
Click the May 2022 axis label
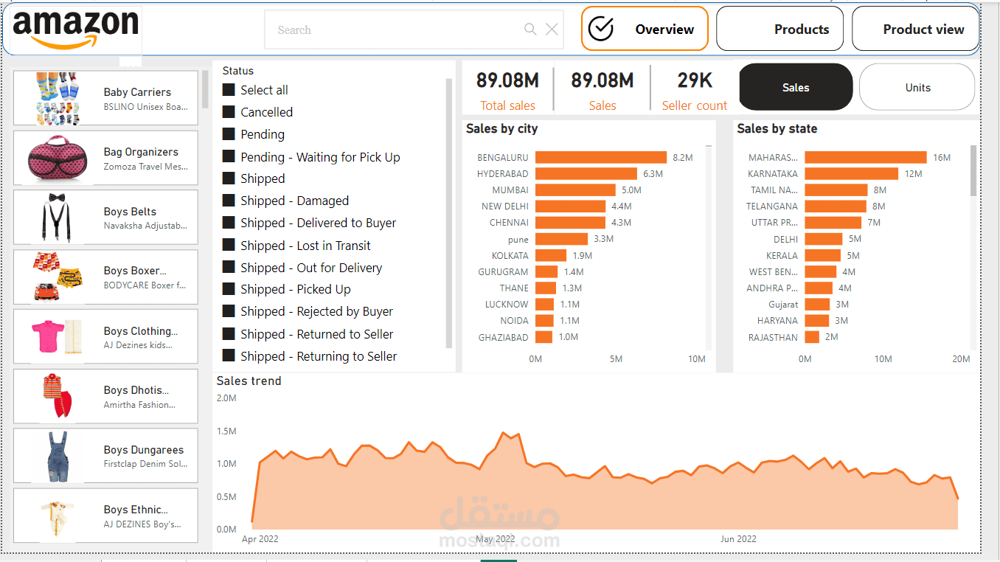[x=496, y=539]
